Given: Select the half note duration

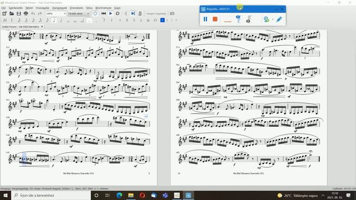Looking at the screenshot, I should point(61,20).
